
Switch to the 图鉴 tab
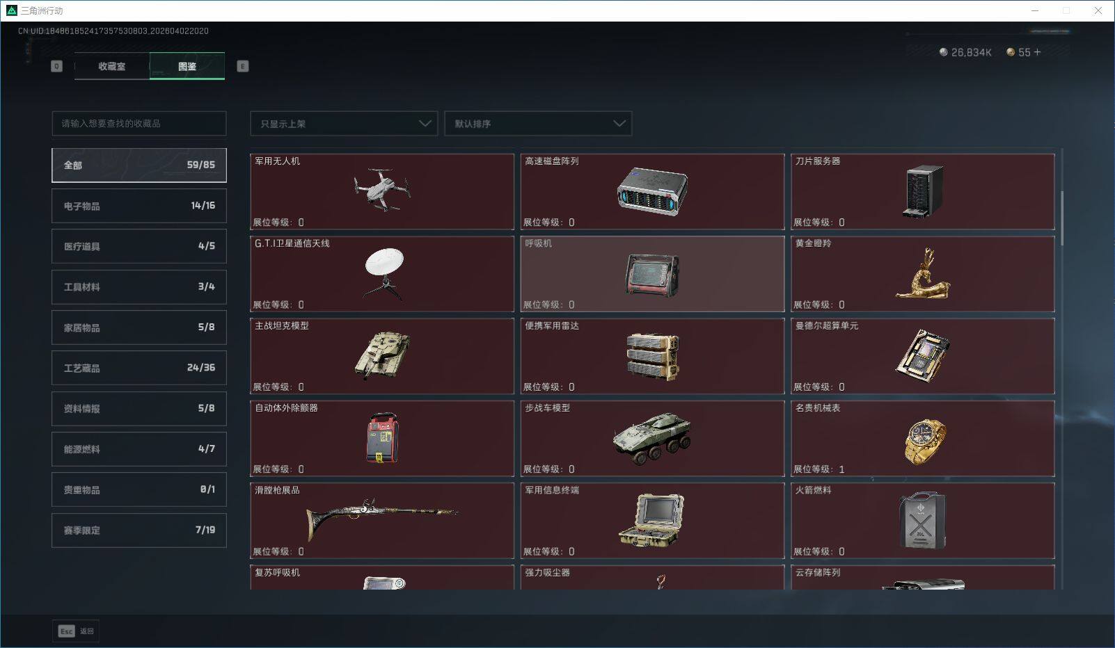(187, 66)
